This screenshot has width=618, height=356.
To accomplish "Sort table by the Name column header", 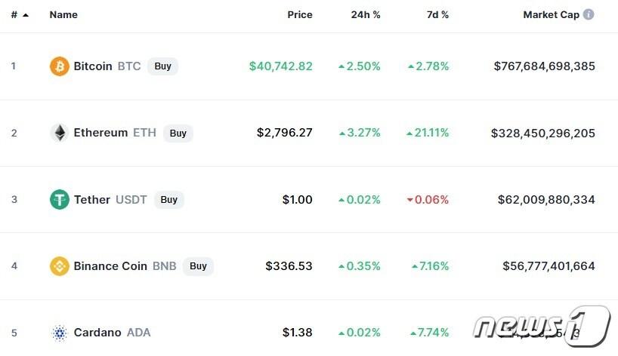I will tap(63, 15).
